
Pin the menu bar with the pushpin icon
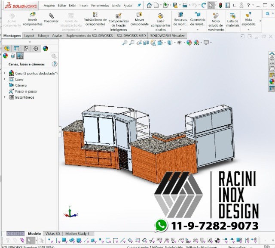(139, 5)
